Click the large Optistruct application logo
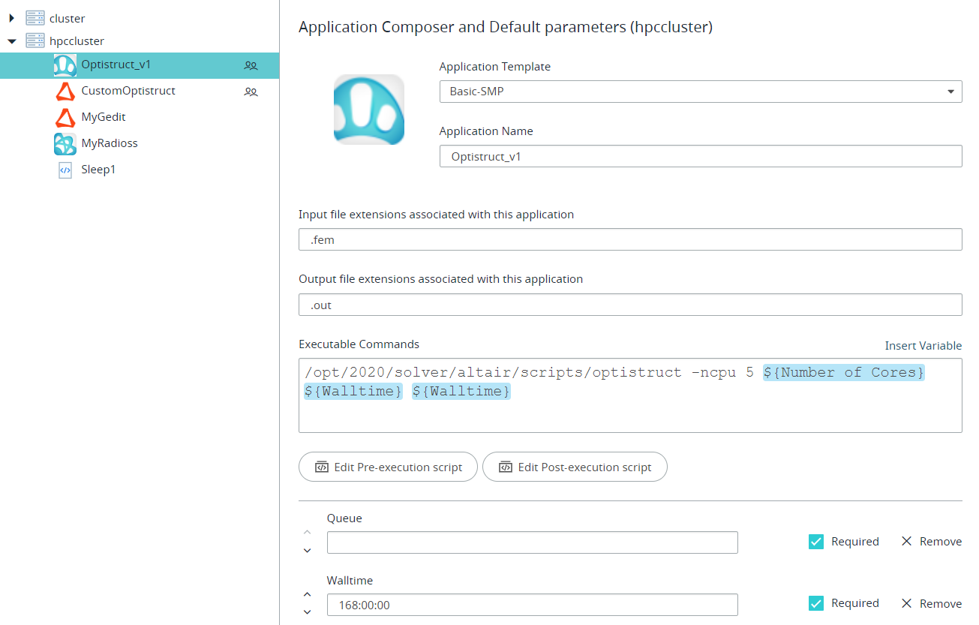The width and height of the screenshot is (979, 625). click(x=369, y=110)
